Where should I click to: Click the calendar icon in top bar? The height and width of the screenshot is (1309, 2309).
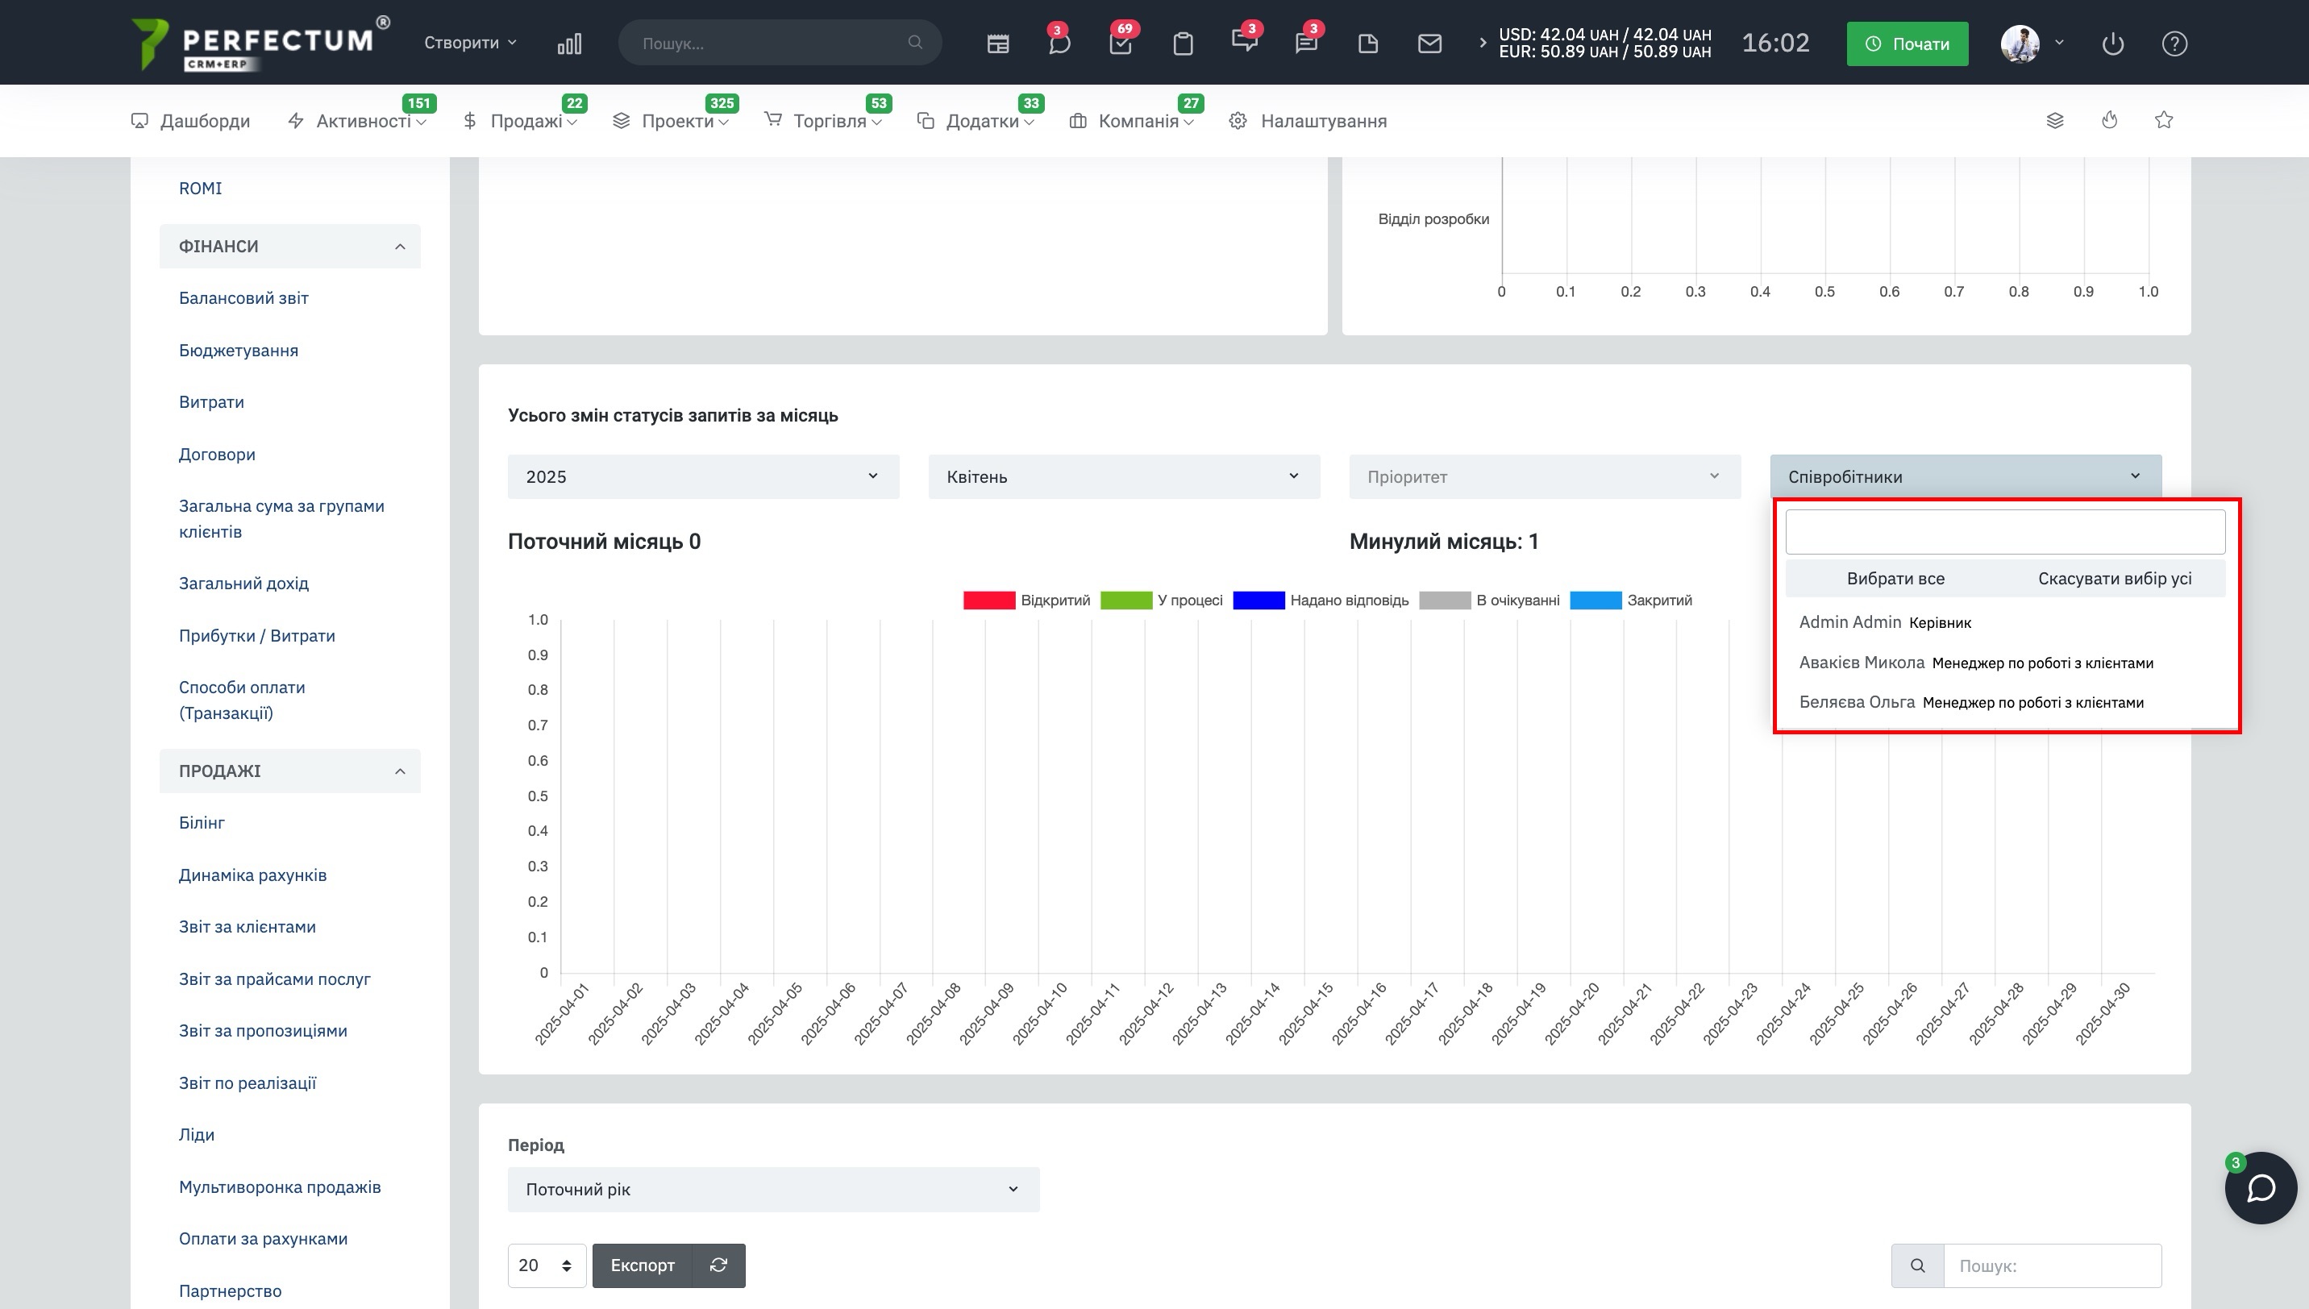click(997, 44)
